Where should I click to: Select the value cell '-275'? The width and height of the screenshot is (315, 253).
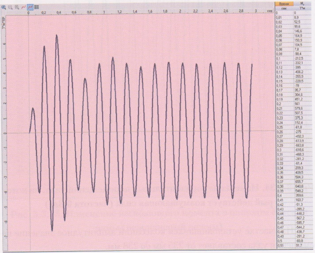302,132
